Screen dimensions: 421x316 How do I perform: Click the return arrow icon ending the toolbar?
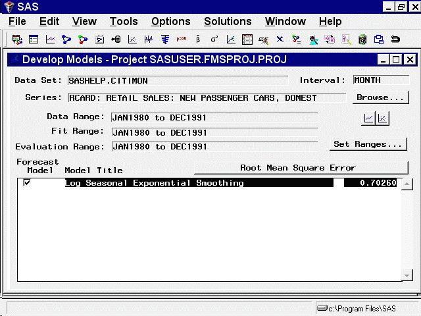(395, 39)
